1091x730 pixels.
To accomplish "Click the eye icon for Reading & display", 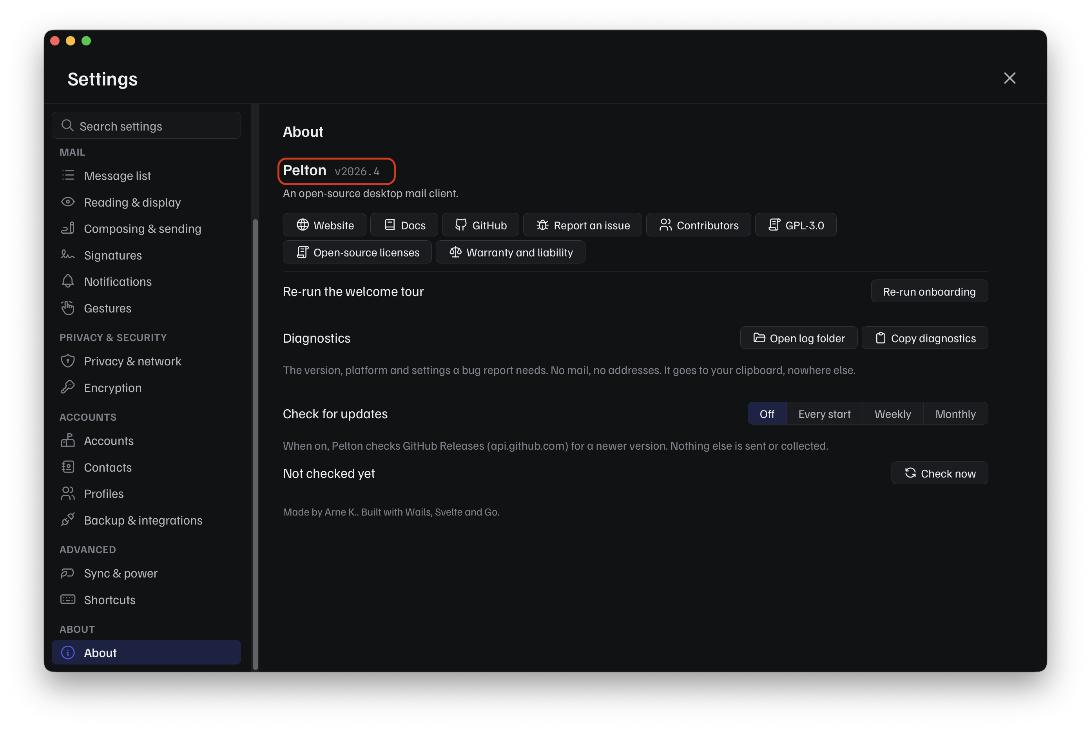I will tap(68, 202).
